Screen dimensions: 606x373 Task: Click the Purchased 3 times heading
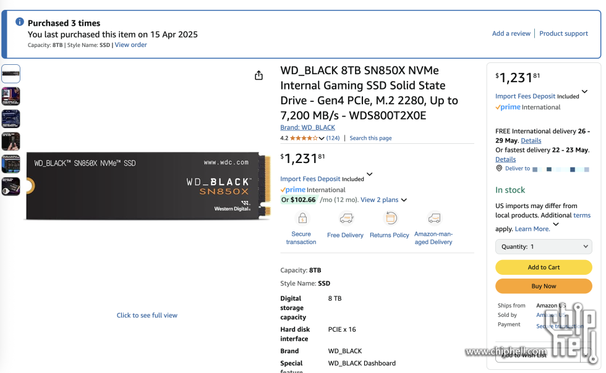coord(64,23)
